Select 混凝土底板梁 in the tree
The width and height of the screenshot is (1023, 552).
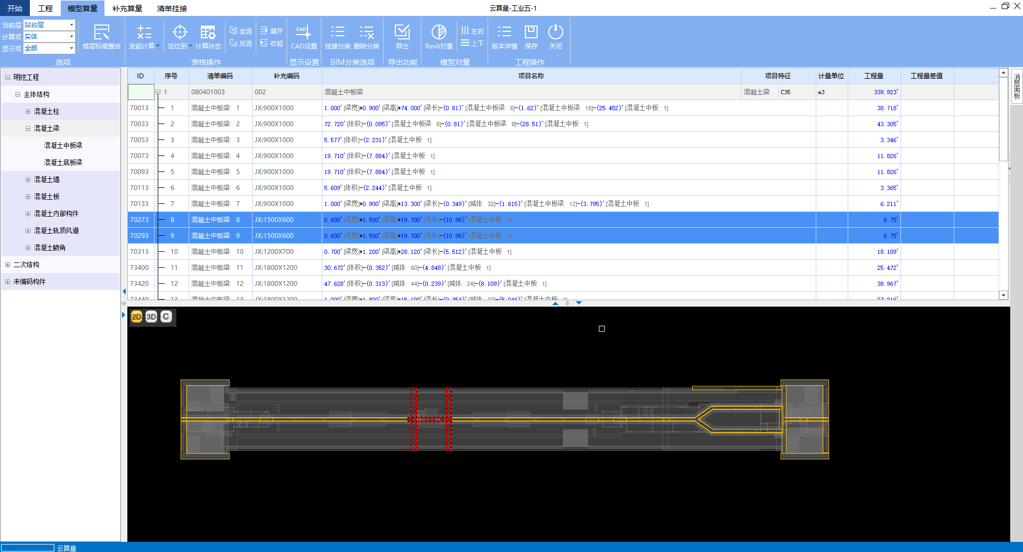point(63,162)
